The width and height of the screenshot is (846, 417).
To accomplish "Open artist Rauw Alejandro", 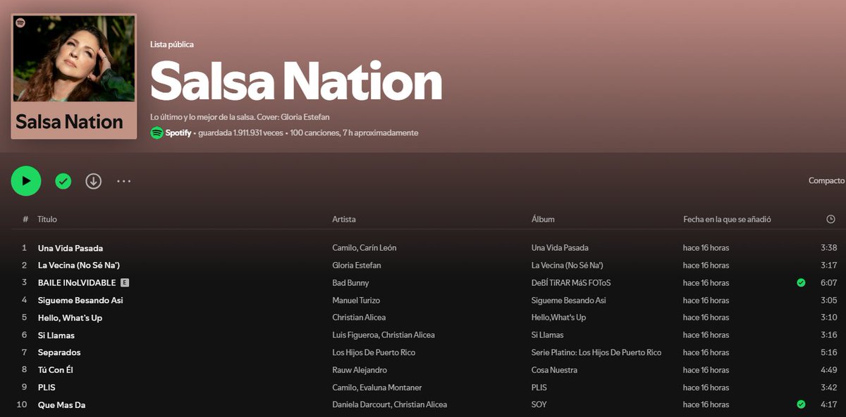I will pyautogui.click(x=360, y=370).
